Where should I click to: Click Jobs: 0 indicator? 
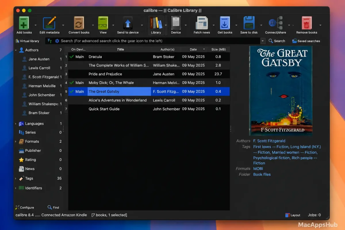pos(314,215)
